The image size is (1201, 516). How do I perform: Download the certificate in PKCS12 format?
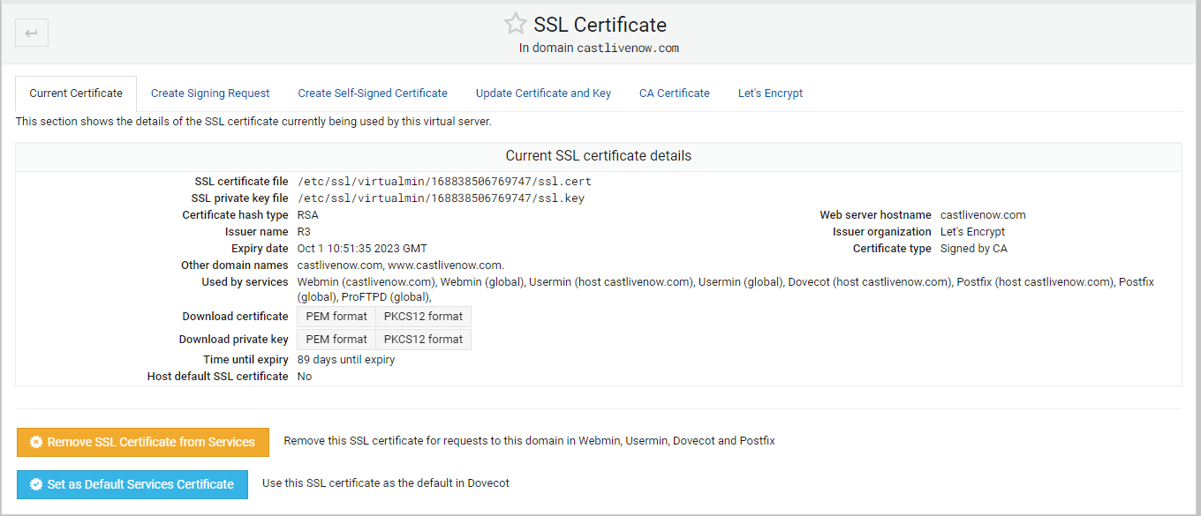tap(423, 316)
